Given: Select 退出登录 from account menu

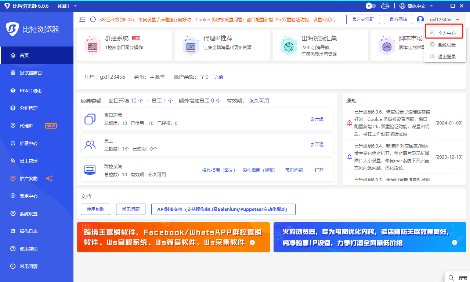Looking at the screenshot, I should (x=445, y=56).
